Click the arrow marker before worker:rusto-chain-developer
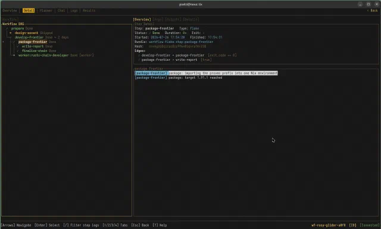Screen dimensions: 381x229 tap(14, 55)
